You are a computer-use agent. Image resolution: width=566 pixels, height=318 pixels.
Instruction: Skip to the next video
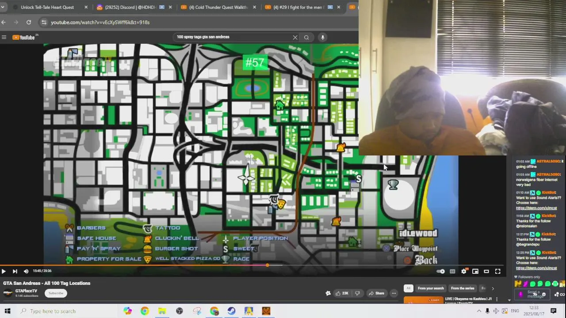pos(15,271)
